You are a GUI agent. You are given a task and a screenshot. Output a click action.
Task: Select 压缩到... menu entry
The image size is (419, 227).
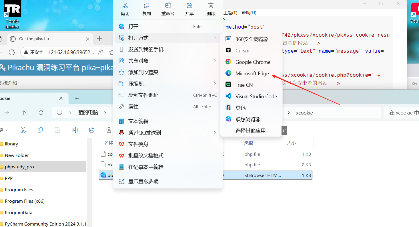click(168, 84)
